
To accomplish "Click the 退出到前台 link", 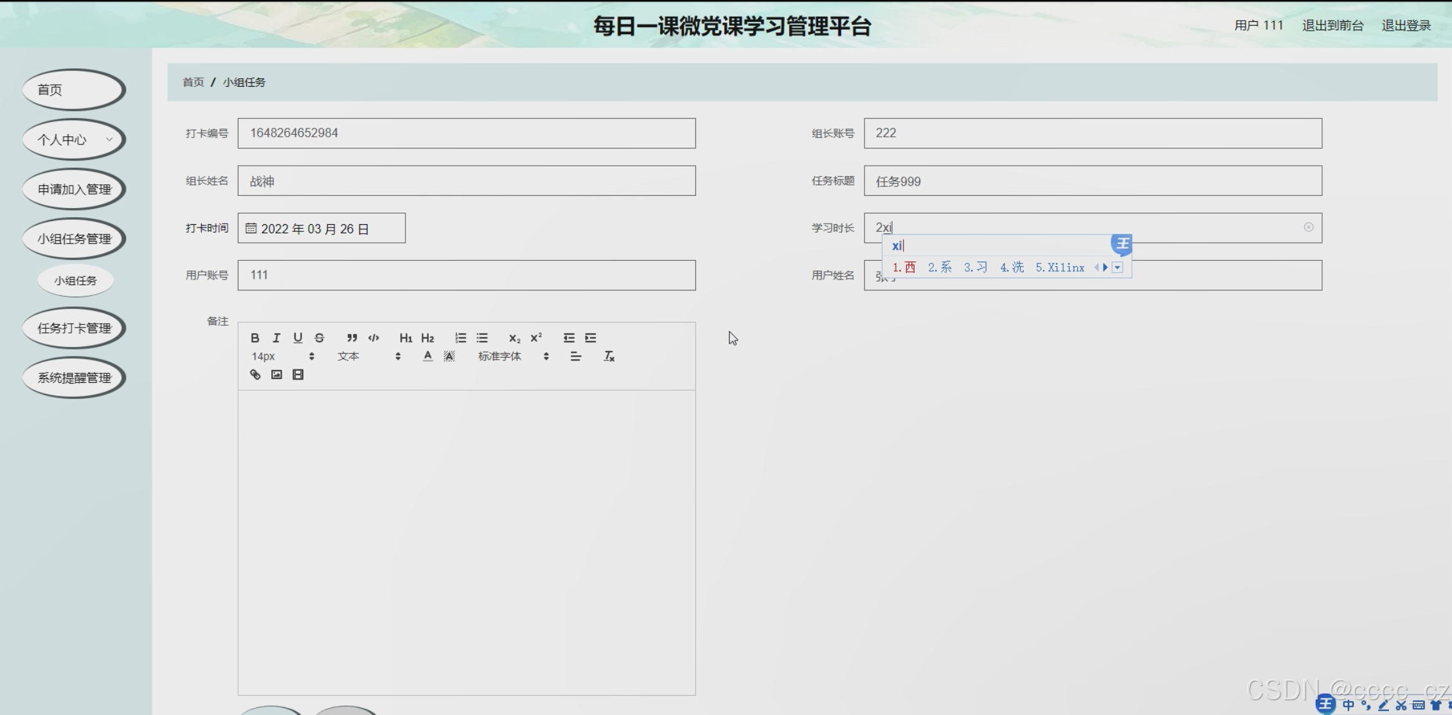I will pyautogui.click(x=1332, y=26).
